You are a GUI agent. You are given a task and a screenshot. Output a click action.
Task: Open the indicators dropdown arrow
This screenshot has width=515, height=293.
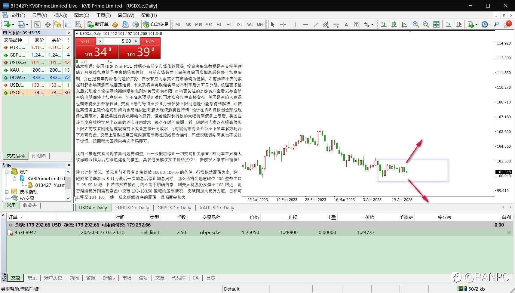pos(476,25)
